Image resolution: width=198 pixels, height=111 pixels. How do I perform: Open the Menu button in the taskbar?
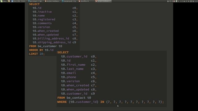3,1
